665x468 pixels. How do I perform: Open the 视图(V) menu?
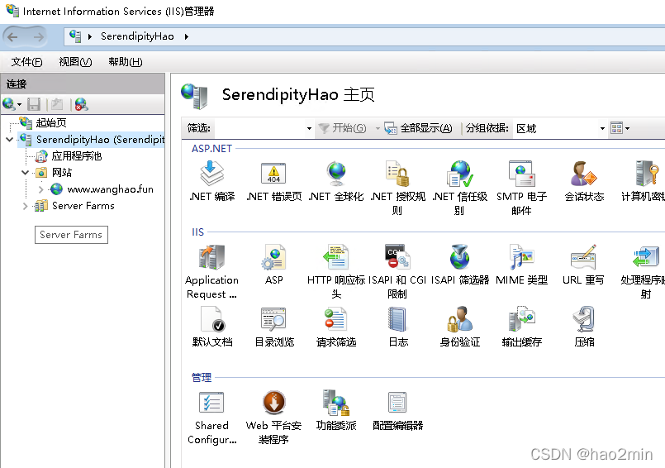click(75, 62)
